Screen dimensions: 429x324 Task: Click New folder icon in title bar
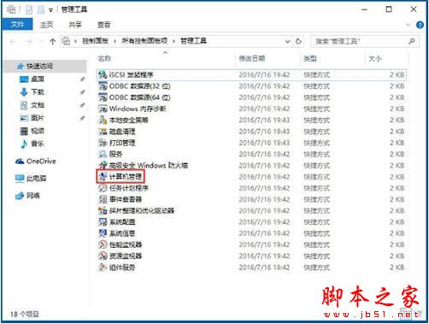click(x=41, y=9)
